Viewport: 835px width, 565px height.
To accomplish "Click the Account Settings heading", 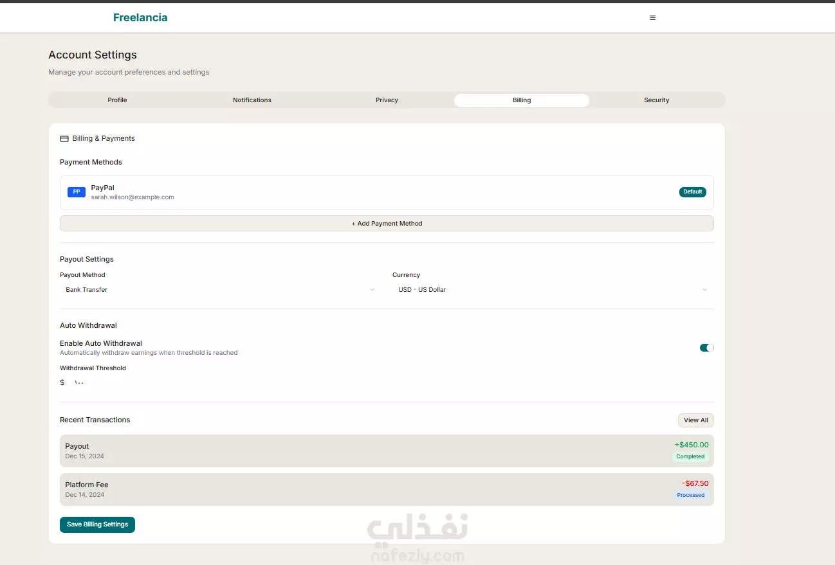I will [93, 55].
